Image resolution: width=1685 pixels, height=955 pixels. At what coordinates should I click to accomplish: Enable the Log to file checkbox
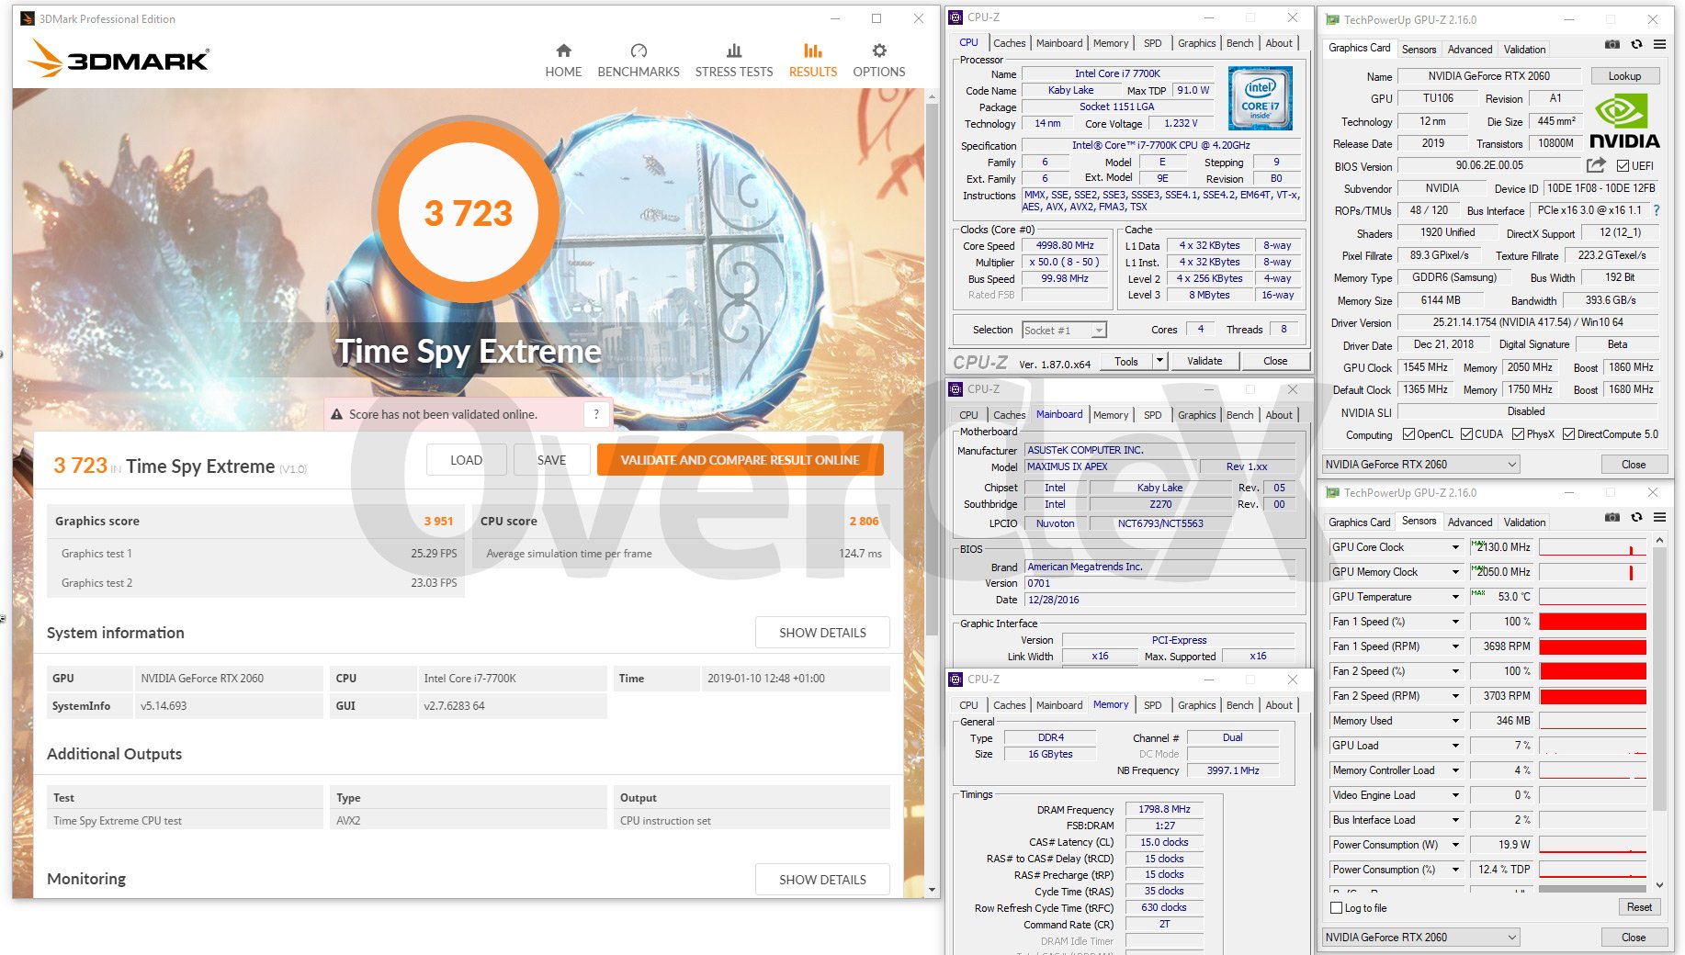point(1337,908)
